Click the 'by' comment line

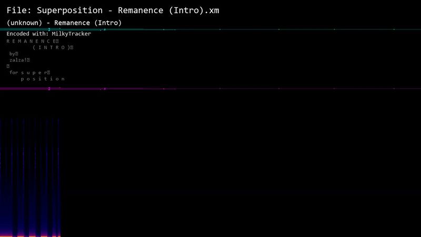[14, 54]
